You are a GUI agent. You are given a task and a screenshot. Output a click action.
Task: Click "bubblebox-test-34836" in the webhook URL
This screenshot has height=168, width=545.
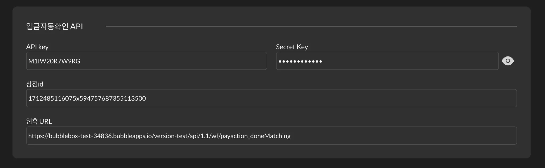point(80,136)
